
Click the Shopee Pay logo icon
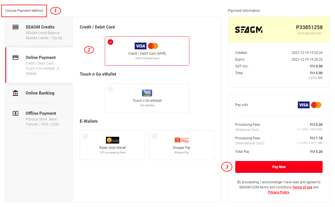tap(182, 140)
